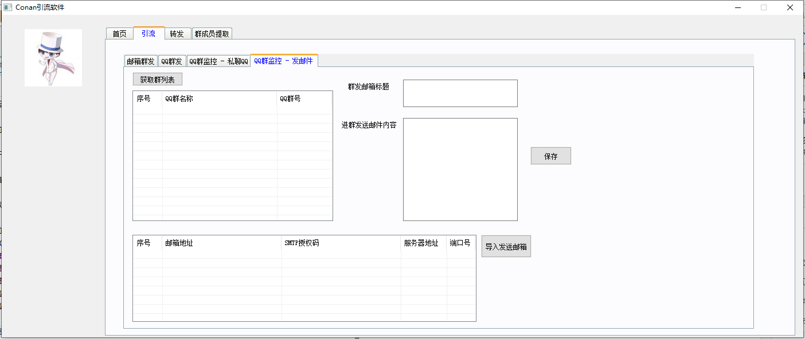Select the QQ群监控 - 发邮件 sub-tab
The height and width of the screenshot is (339, 805).
click(284, 61)
